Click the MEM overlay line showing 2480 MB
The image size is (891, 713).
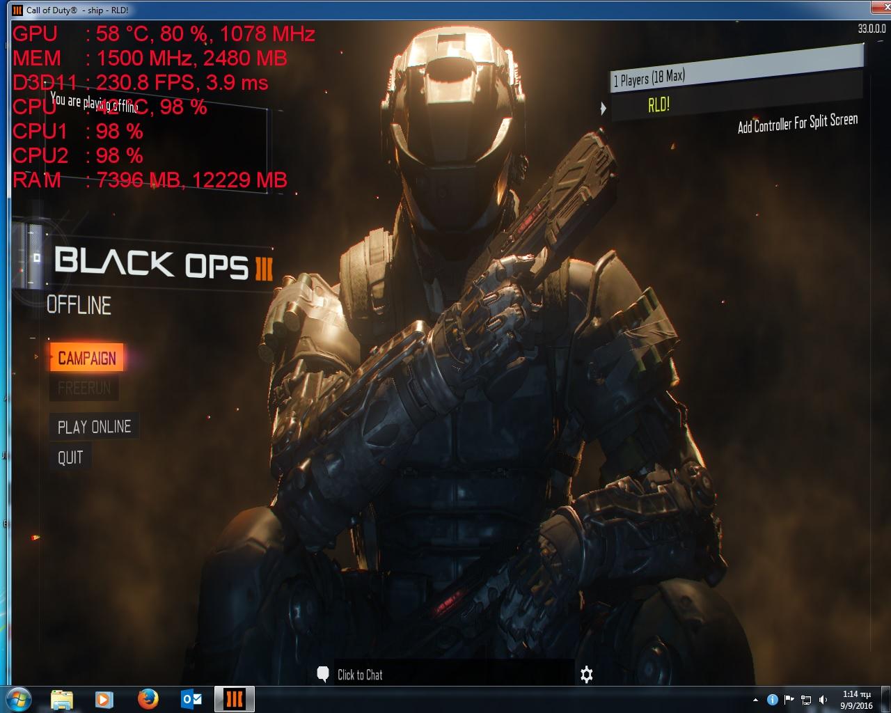pos(150,58)
